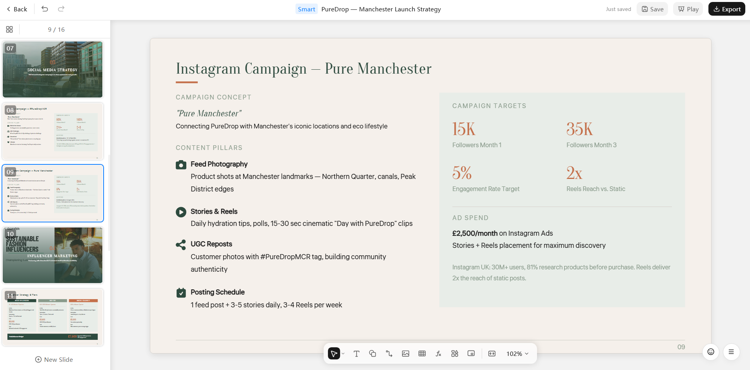This screenshot has width=750, height=370.
Task: Select the slide heading 'Instagram Campaign — Pure Manchester'
Action: pyautogui.click(x=304, y=69)
